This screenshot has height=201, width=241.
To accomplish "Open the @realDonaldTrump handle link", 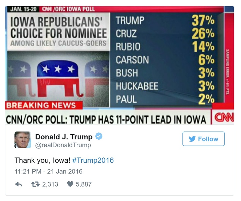I will (x=63, y=145).
